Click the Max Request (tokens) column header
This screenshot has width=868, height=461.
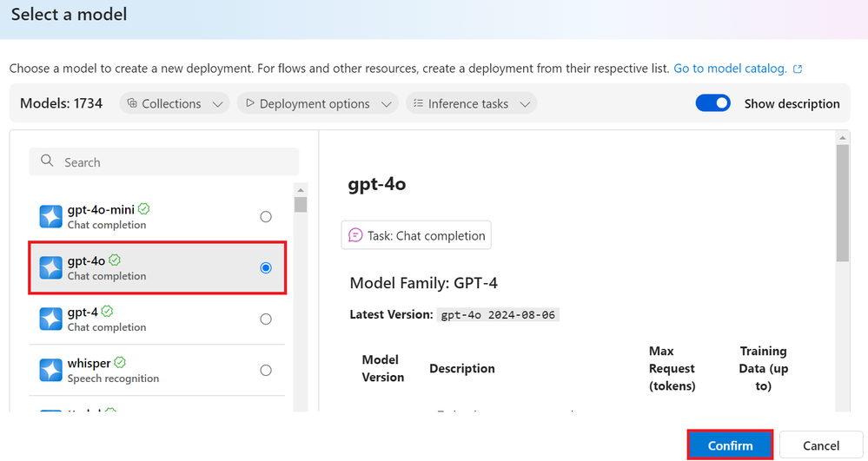pyautogui.click(x=672, y=369)
